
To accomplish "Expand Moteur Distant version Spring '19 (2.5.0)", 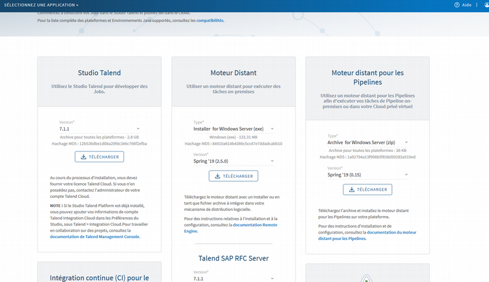I will [234, 161].
